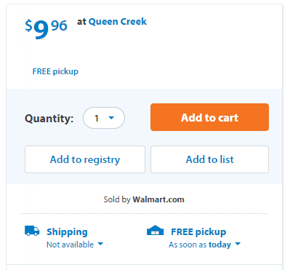Select the Add to registry button
Screen dimensions: 290x270
coord(85,159)
